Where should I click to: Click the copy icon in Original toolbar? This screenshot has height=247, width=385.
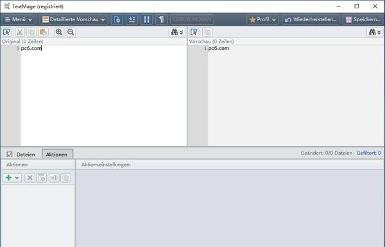click(31, 32)
